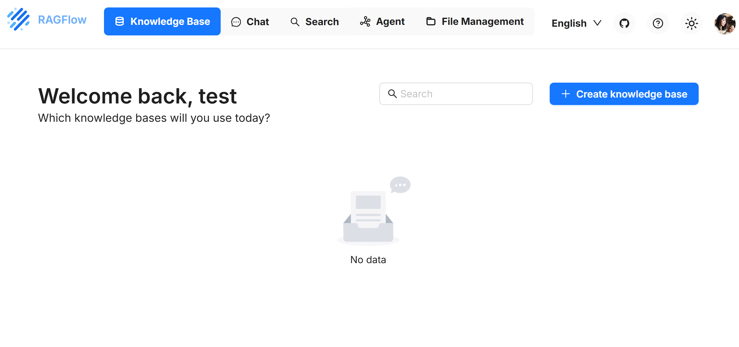Click the plus icon on Create button
Screen dimensions: 739x347
click(x=566, y=94)
